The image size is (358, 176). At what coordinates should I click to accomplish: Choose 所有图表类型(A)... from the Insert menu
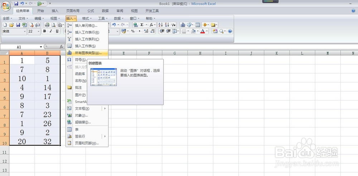[x=87, y=53]
